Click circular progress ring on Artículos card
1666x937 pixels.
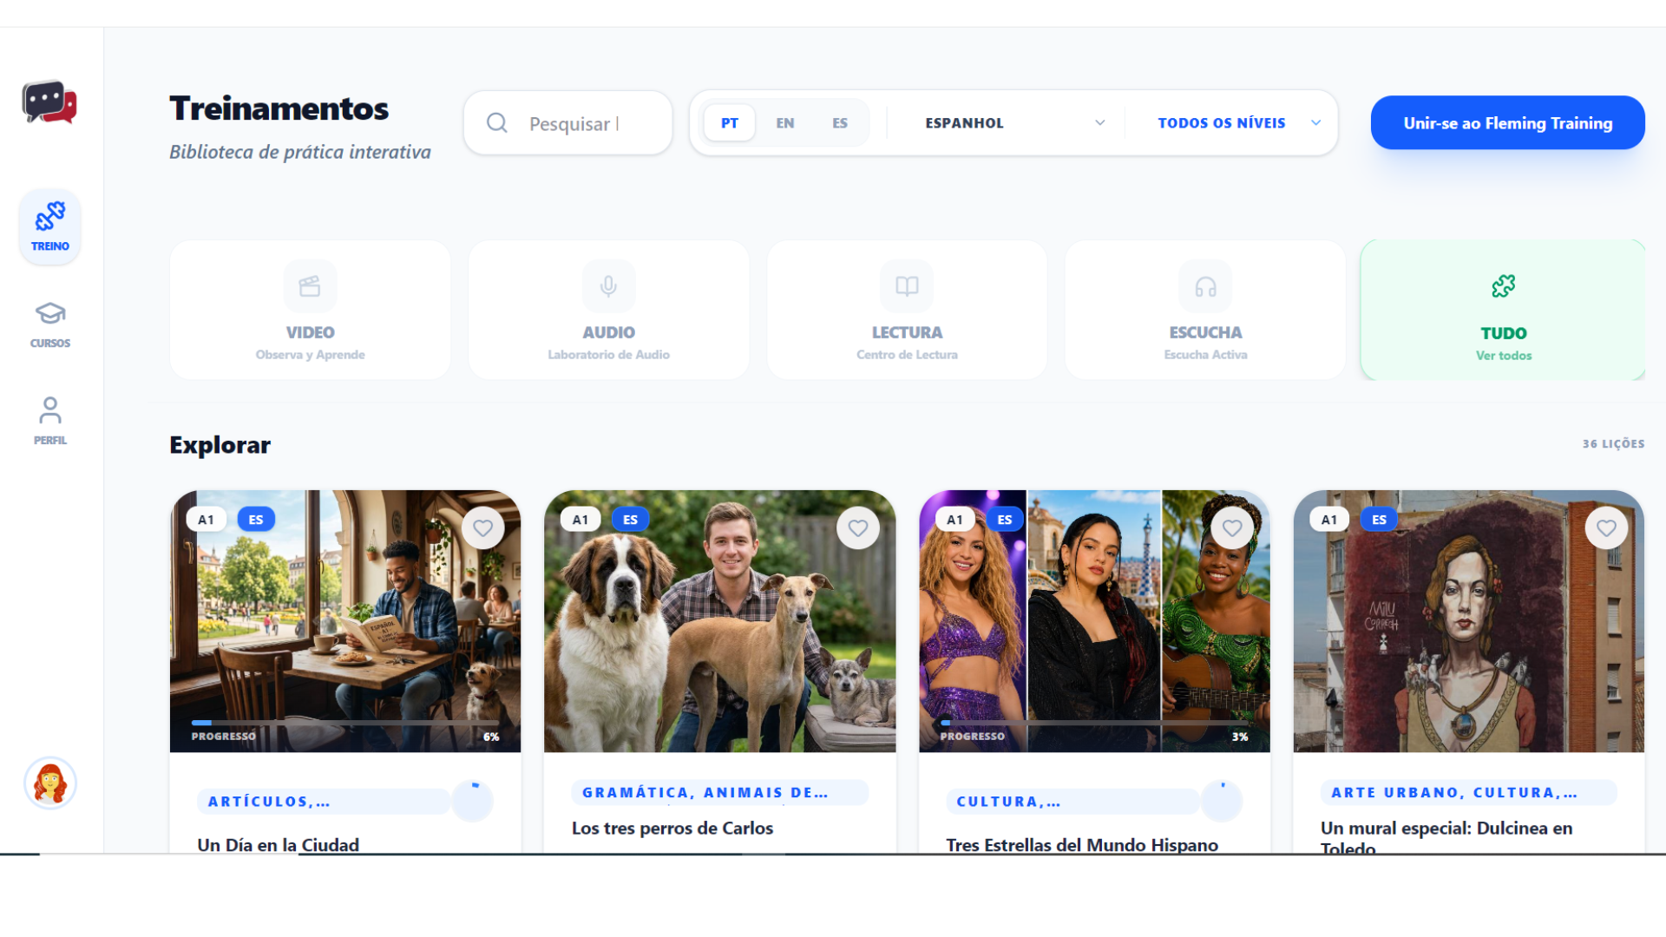pyautogui.click(x=473, y=801)
